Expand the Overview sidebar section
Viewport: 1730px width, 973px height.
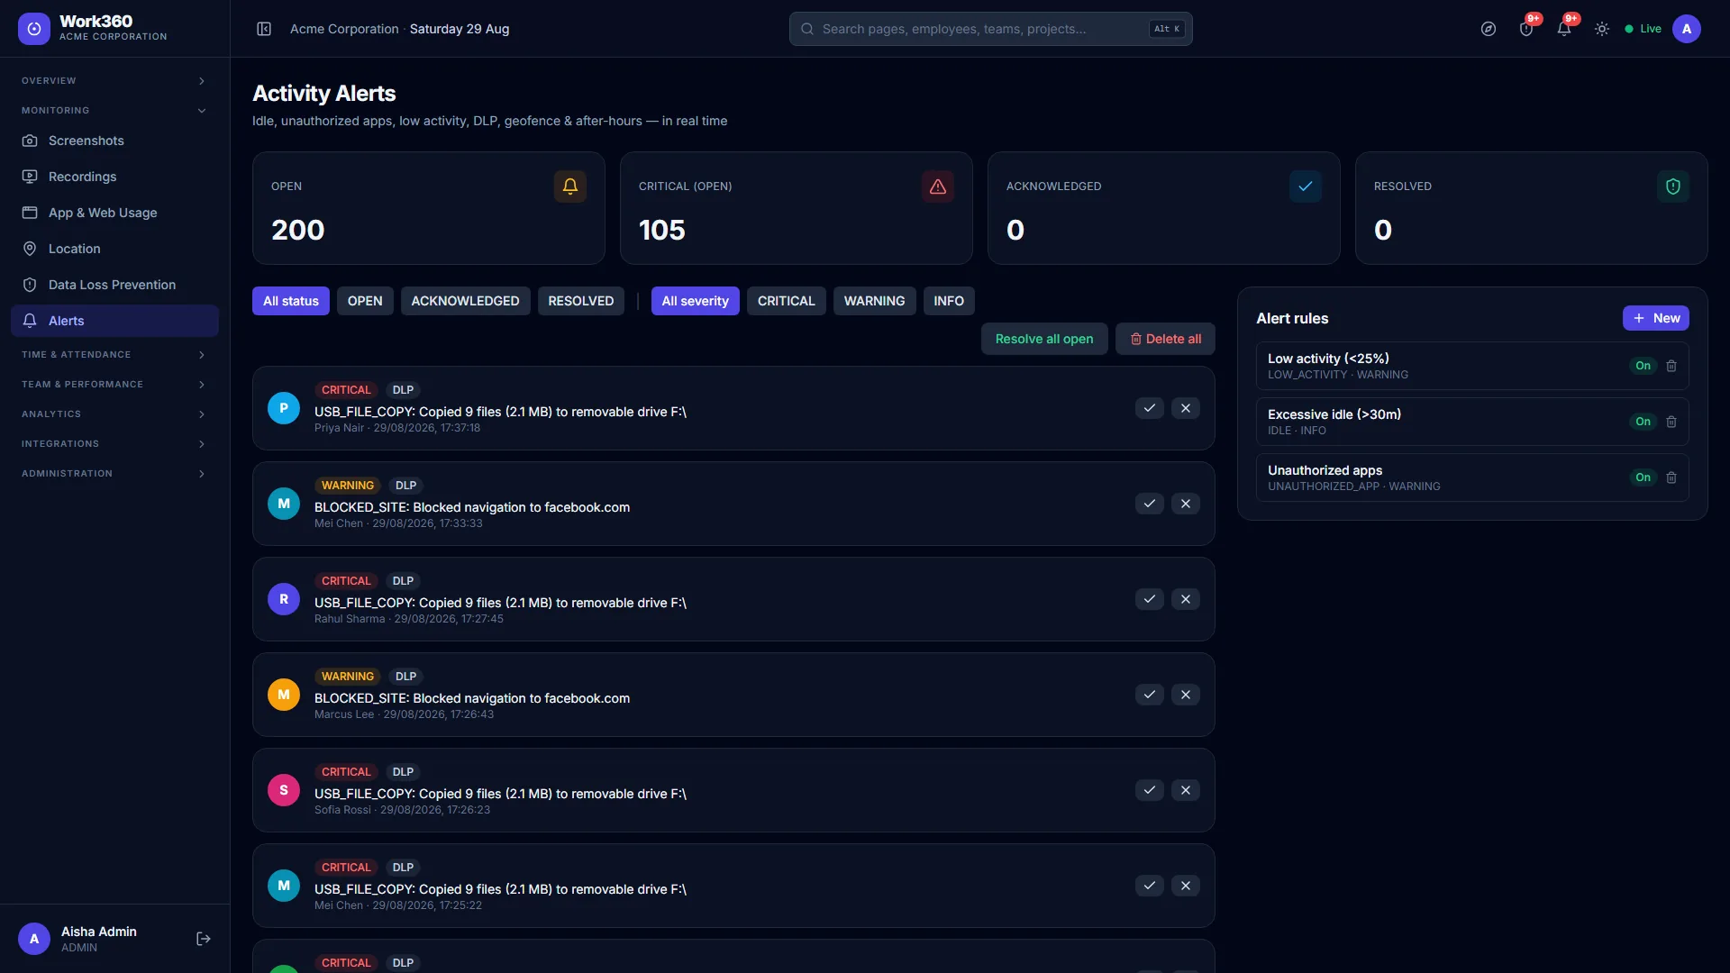tap(114, 81)
